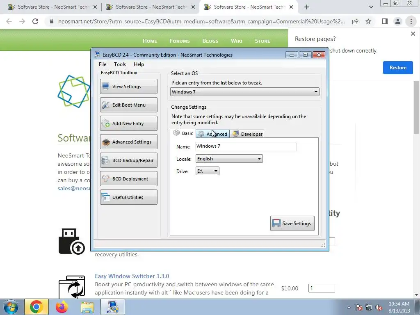Go back in Chrome
The height and width of the screenshot is (315, 420).
click(x=9, y=21)
